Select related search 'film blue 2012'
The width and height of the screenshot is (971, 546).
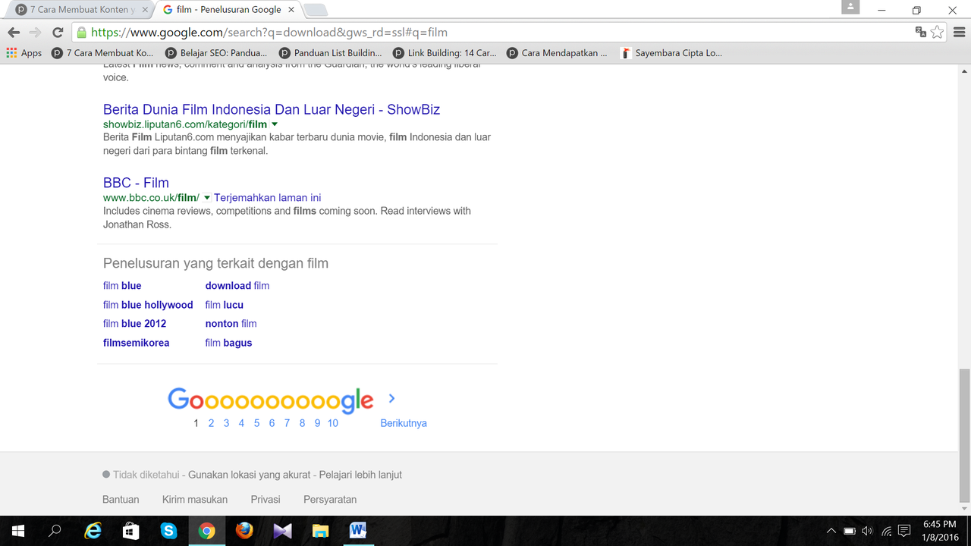135,324
